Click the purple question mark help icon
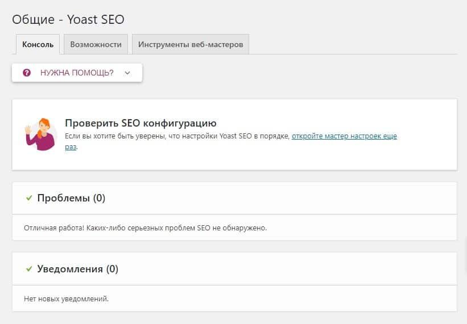The image size is (467, 324). pos(26,73)
